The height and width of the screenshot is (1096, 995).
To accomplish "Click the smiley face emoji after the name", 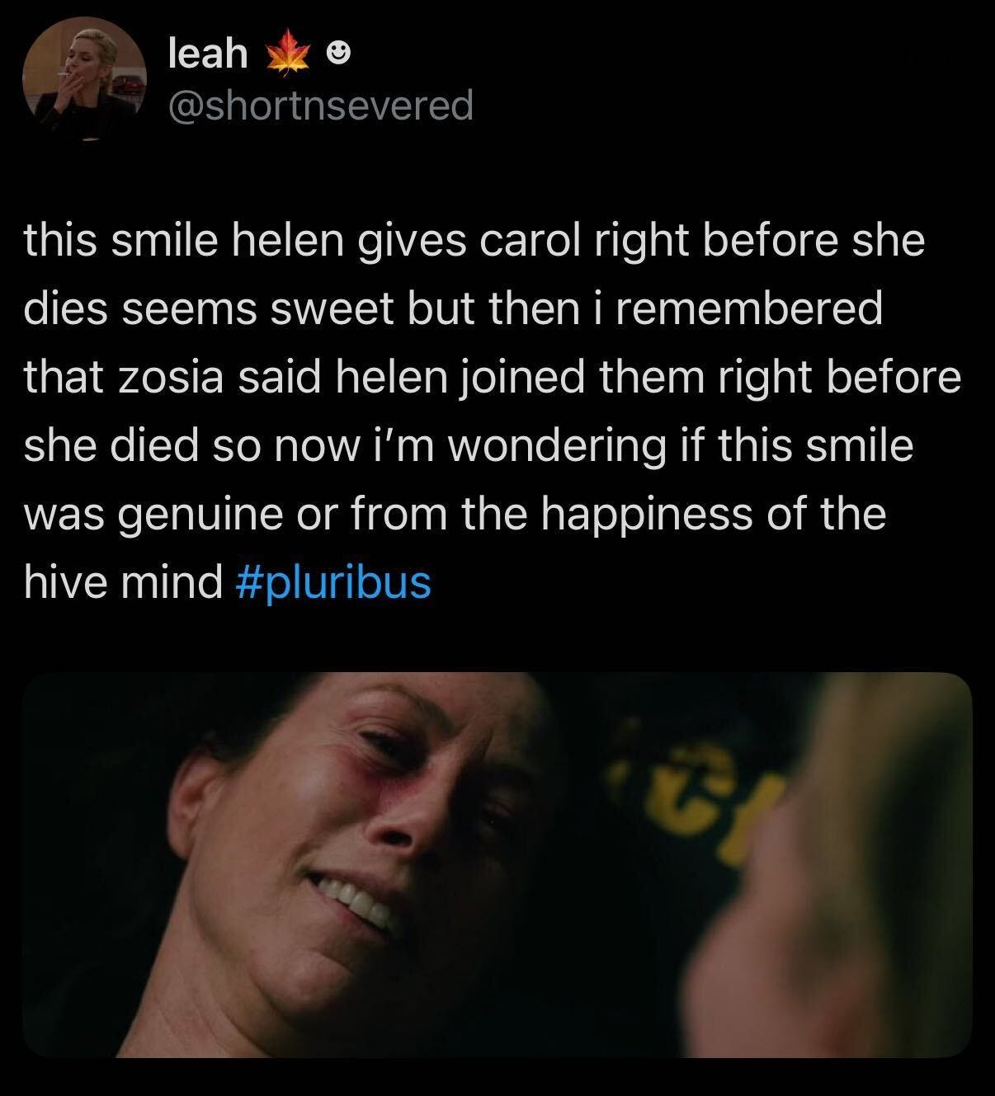I will pyautogui.click(x=337, y=54).
